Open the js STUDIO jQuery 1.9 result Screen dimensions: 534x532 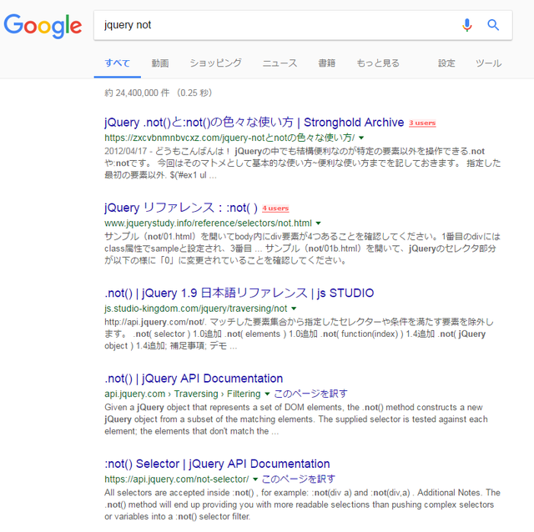239,293
